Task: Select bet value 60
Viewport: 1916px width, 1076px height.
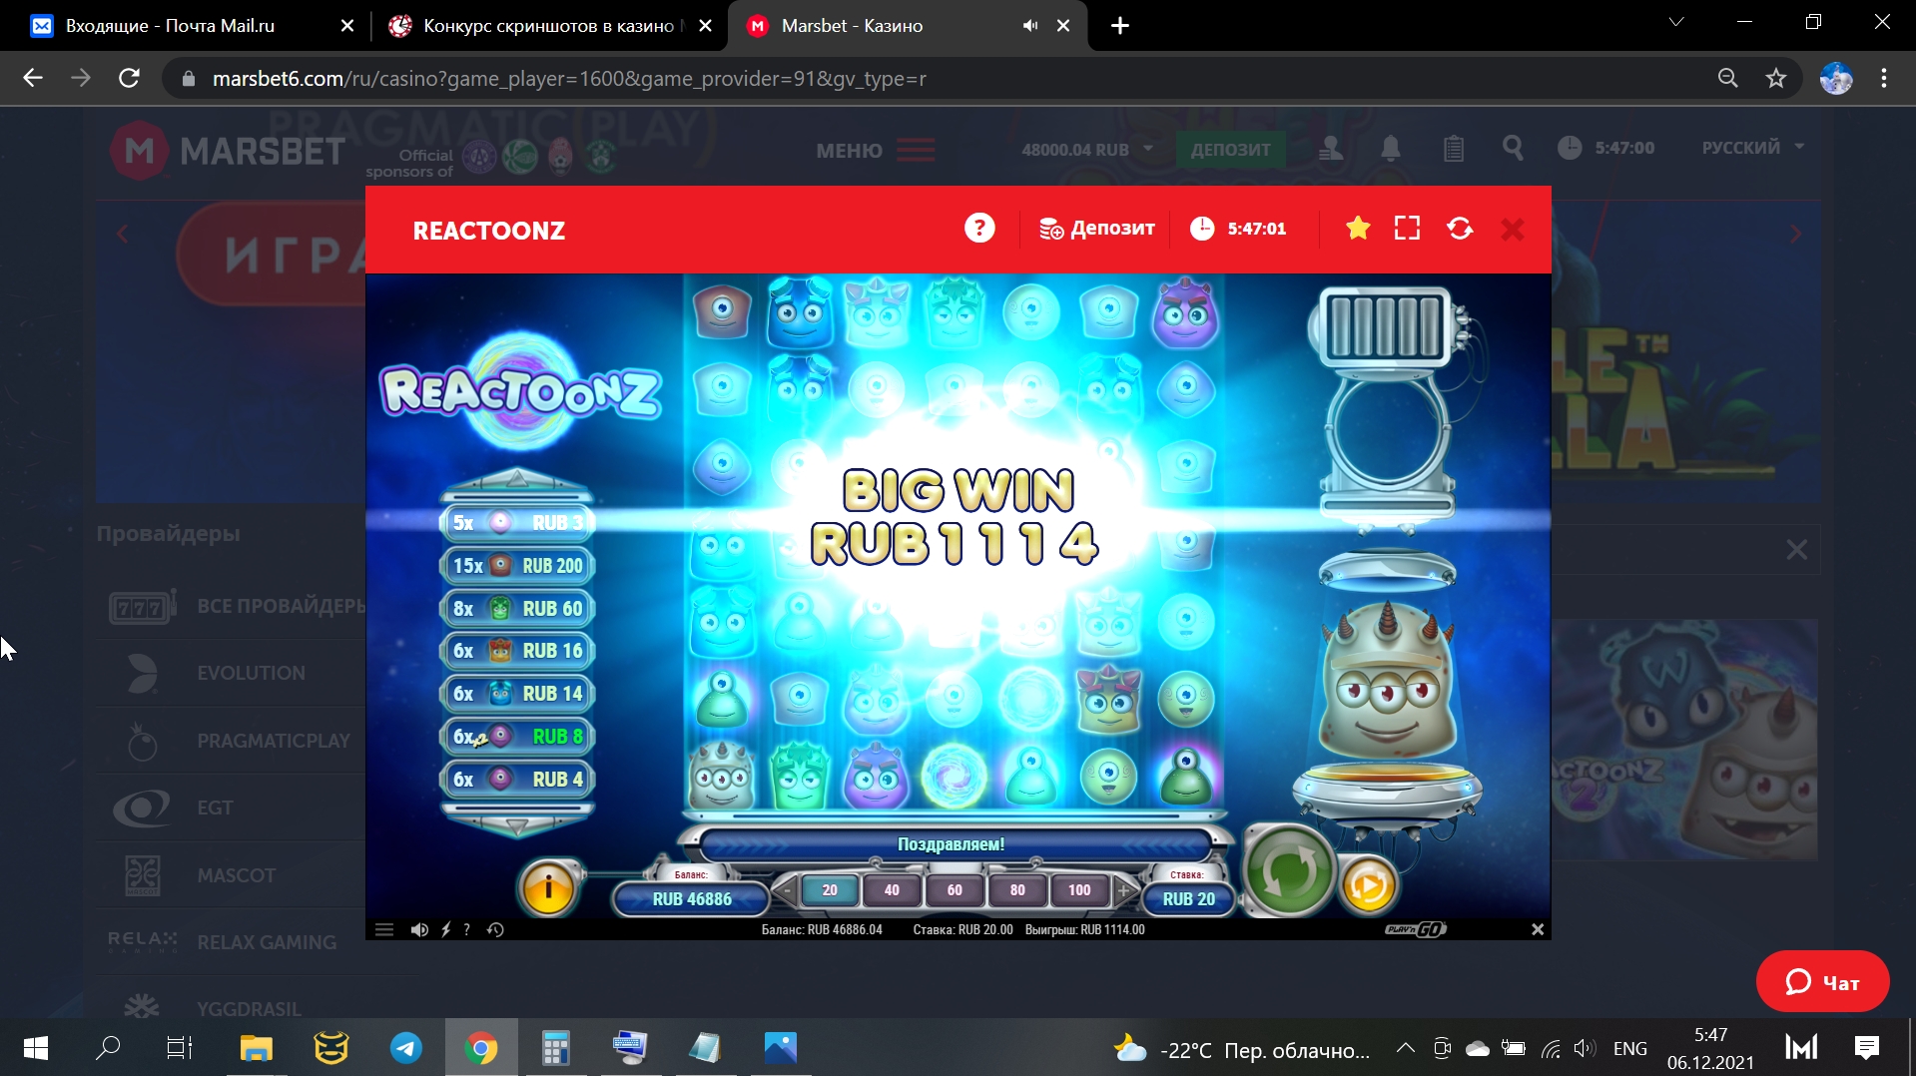Action: (x=955, y=890)
